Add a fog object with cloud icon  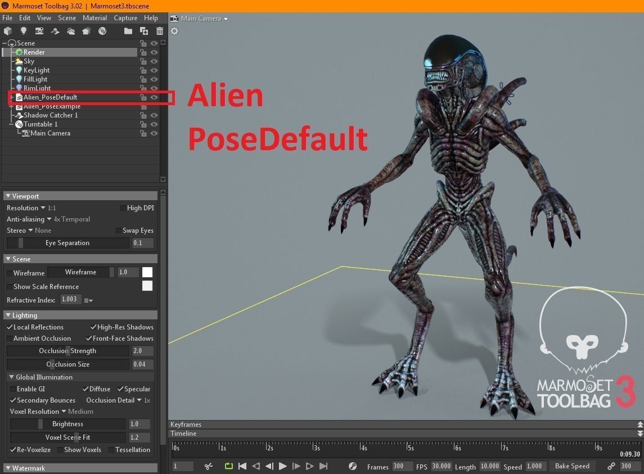tap(71, 31)
